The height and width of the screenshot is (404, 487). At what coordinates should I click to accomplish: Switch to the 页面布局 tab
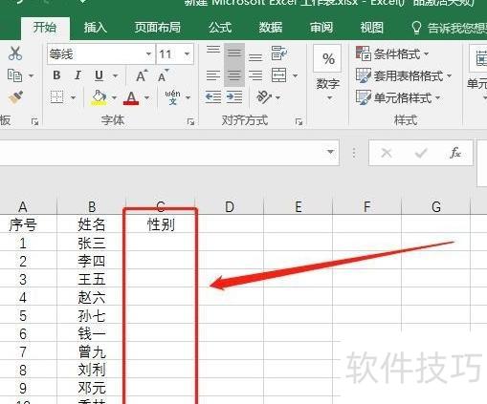(x=158, y=28)
